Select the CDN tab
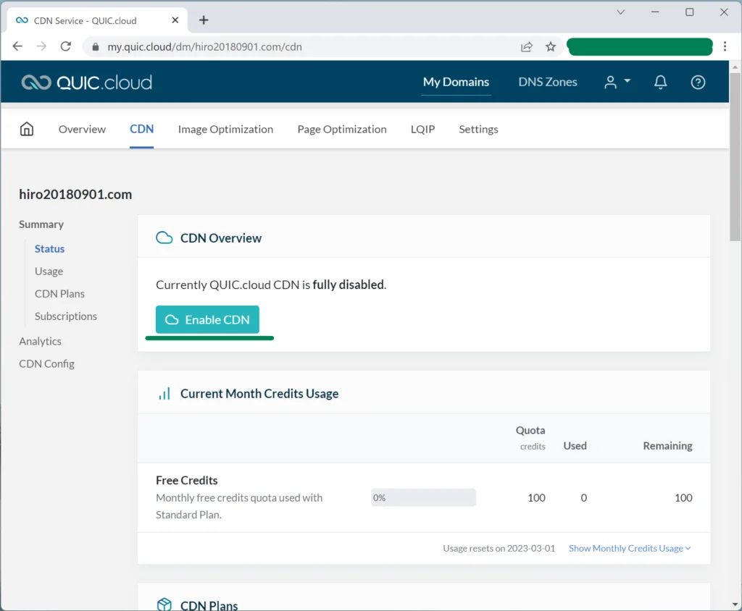Image resolution: width=742 pixels, height=611 pixels. pyautogui.click(x=141, y=129)
